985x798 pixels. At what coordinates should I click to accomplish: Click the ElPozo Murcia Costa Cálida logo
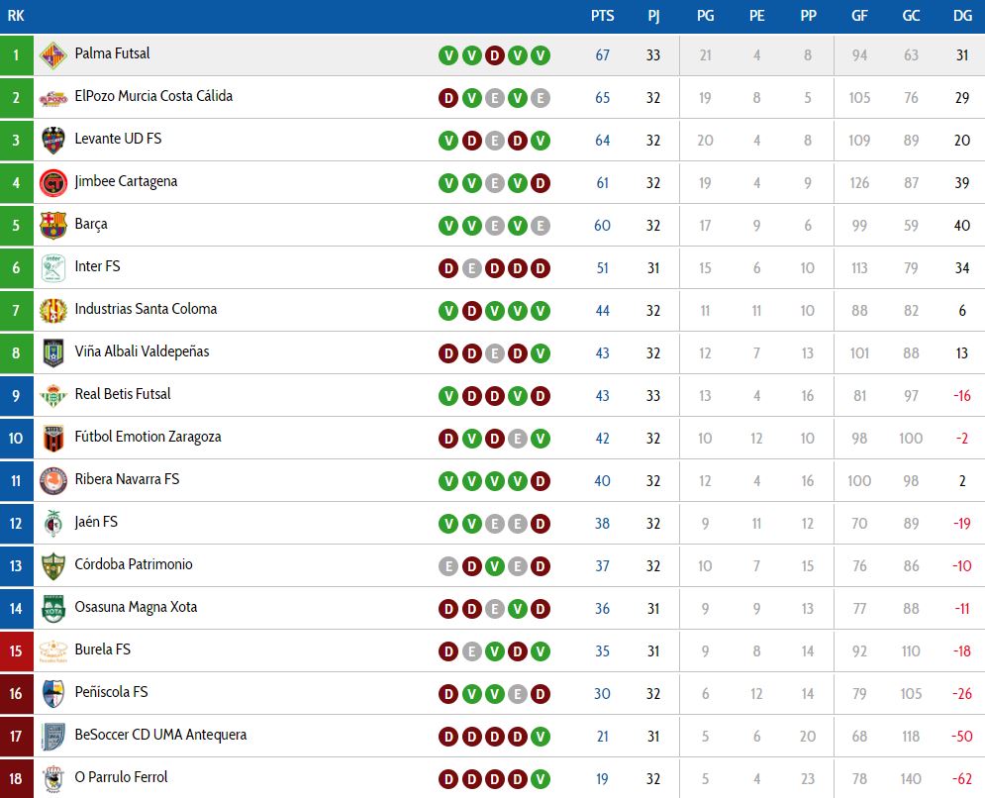pos(53,98)
